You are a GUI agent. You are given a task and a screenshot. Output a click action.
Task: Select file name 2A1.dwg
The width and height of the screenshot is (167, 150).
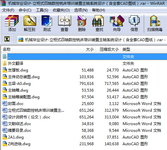pos(16,137)
